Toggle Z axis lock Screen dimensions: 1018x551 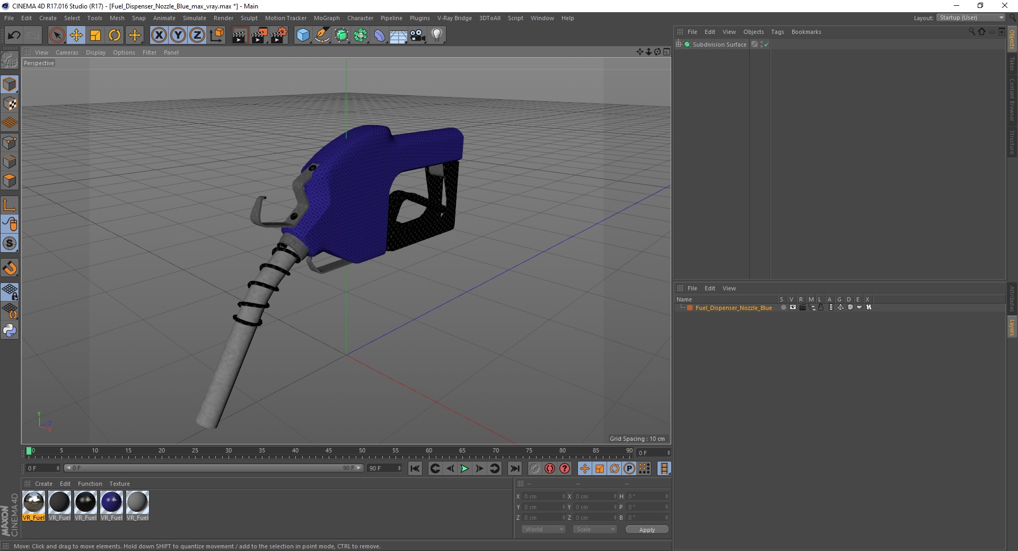(197, 35)
